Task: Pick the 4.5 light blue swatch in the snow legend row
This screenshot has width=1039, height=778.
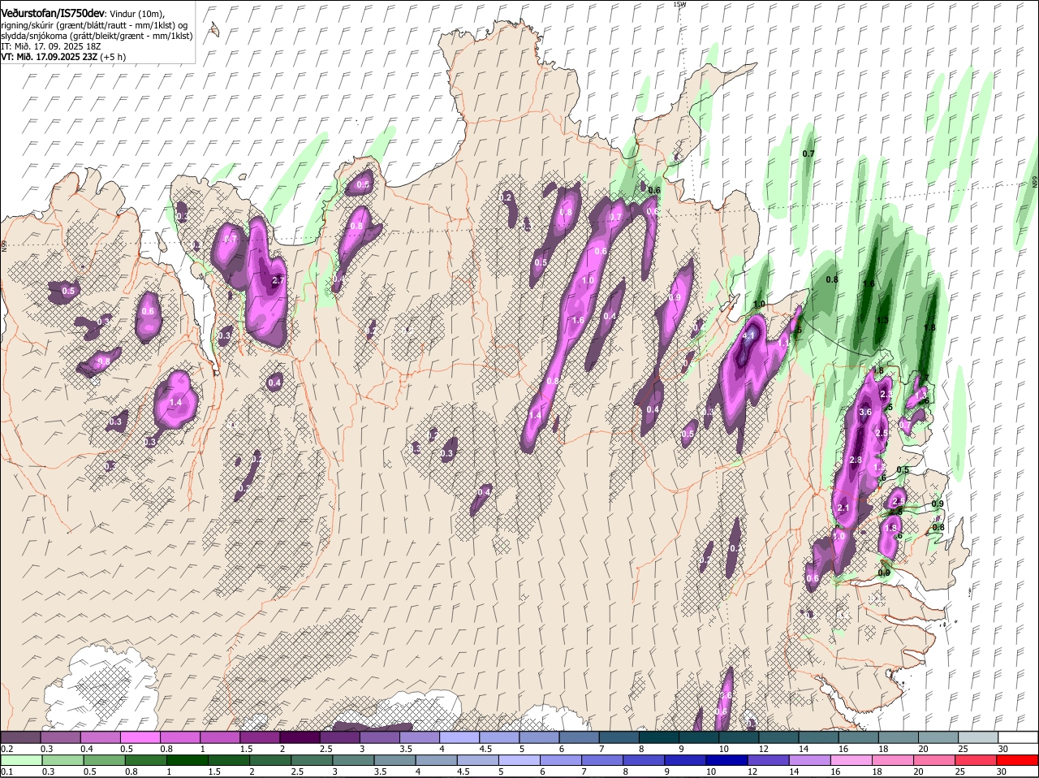Action: (x=498, y=737)
